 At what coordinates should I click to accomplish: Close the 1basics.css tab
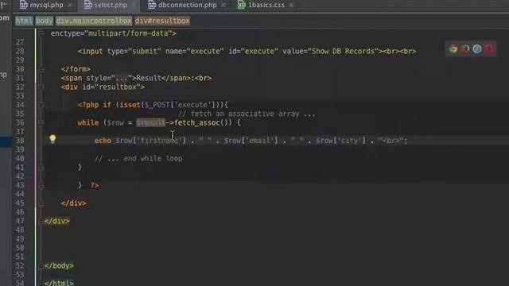point(291,6)
